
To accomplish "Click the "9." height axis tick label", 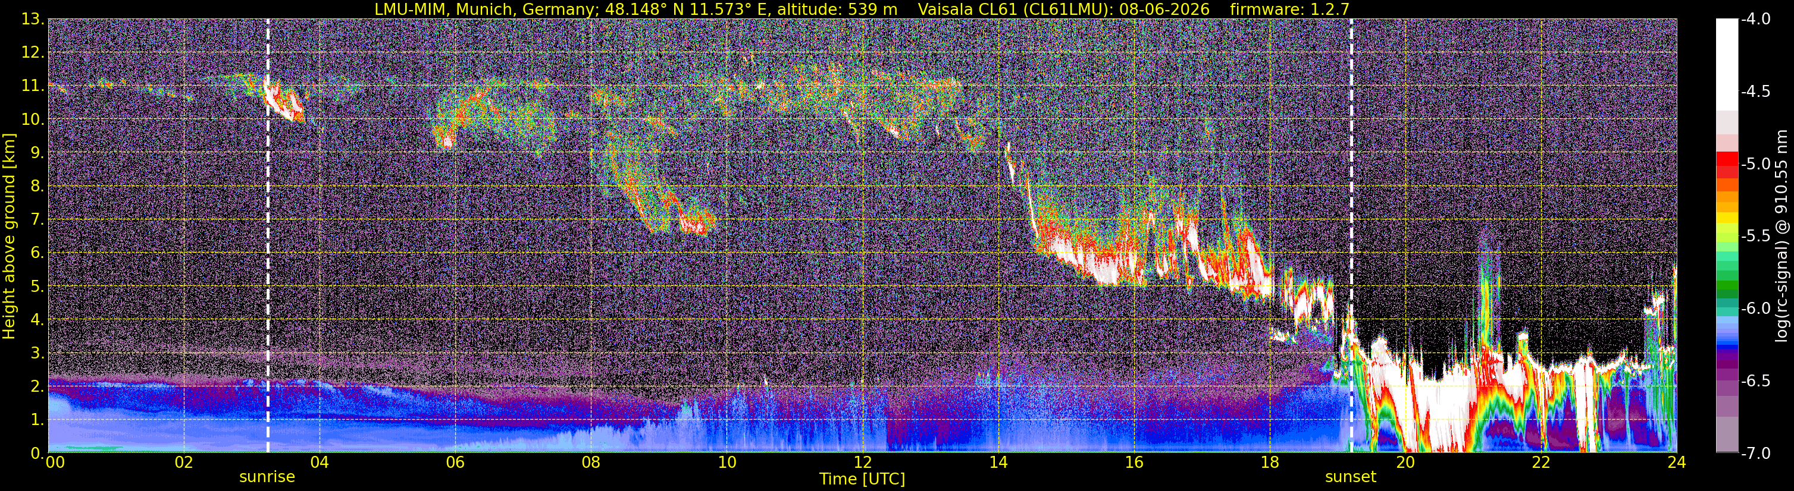I will pos(37,153).
